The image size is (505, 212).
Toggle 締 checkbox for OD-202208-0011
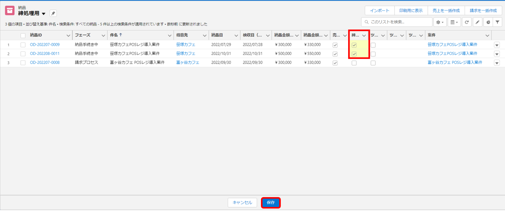pyautogui.click(x=354, y=54)
